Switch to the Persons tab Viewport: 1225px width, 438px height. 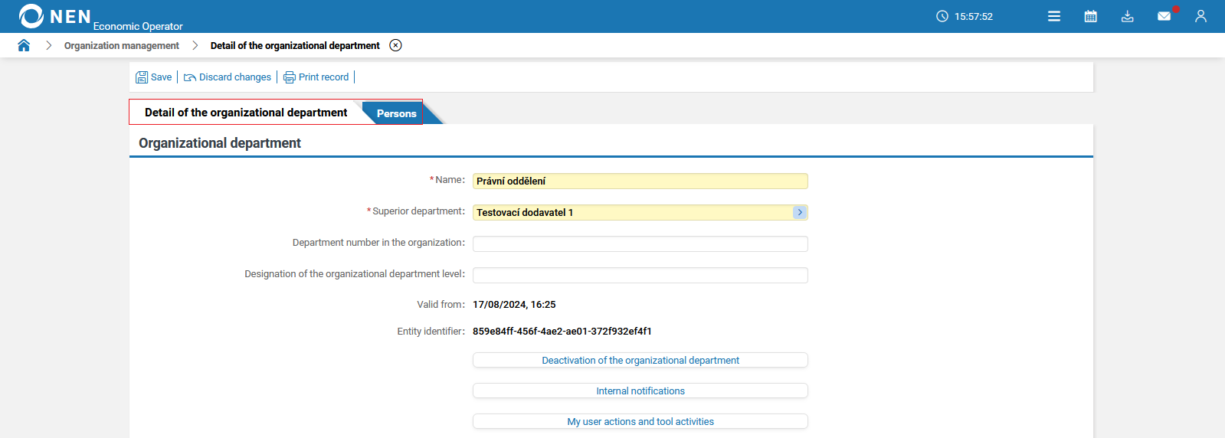396,113
